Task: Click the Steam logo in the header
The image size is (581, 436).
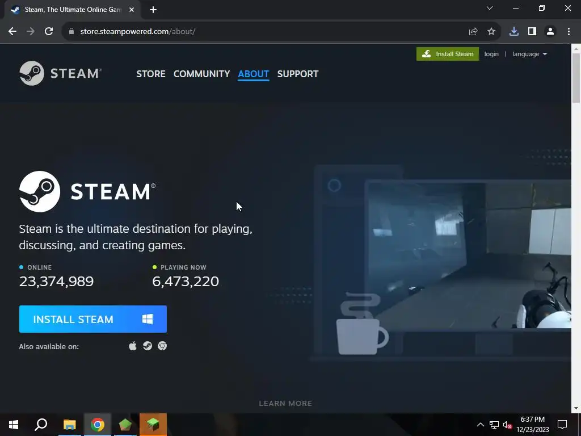Action: click(x=60, y=73)
